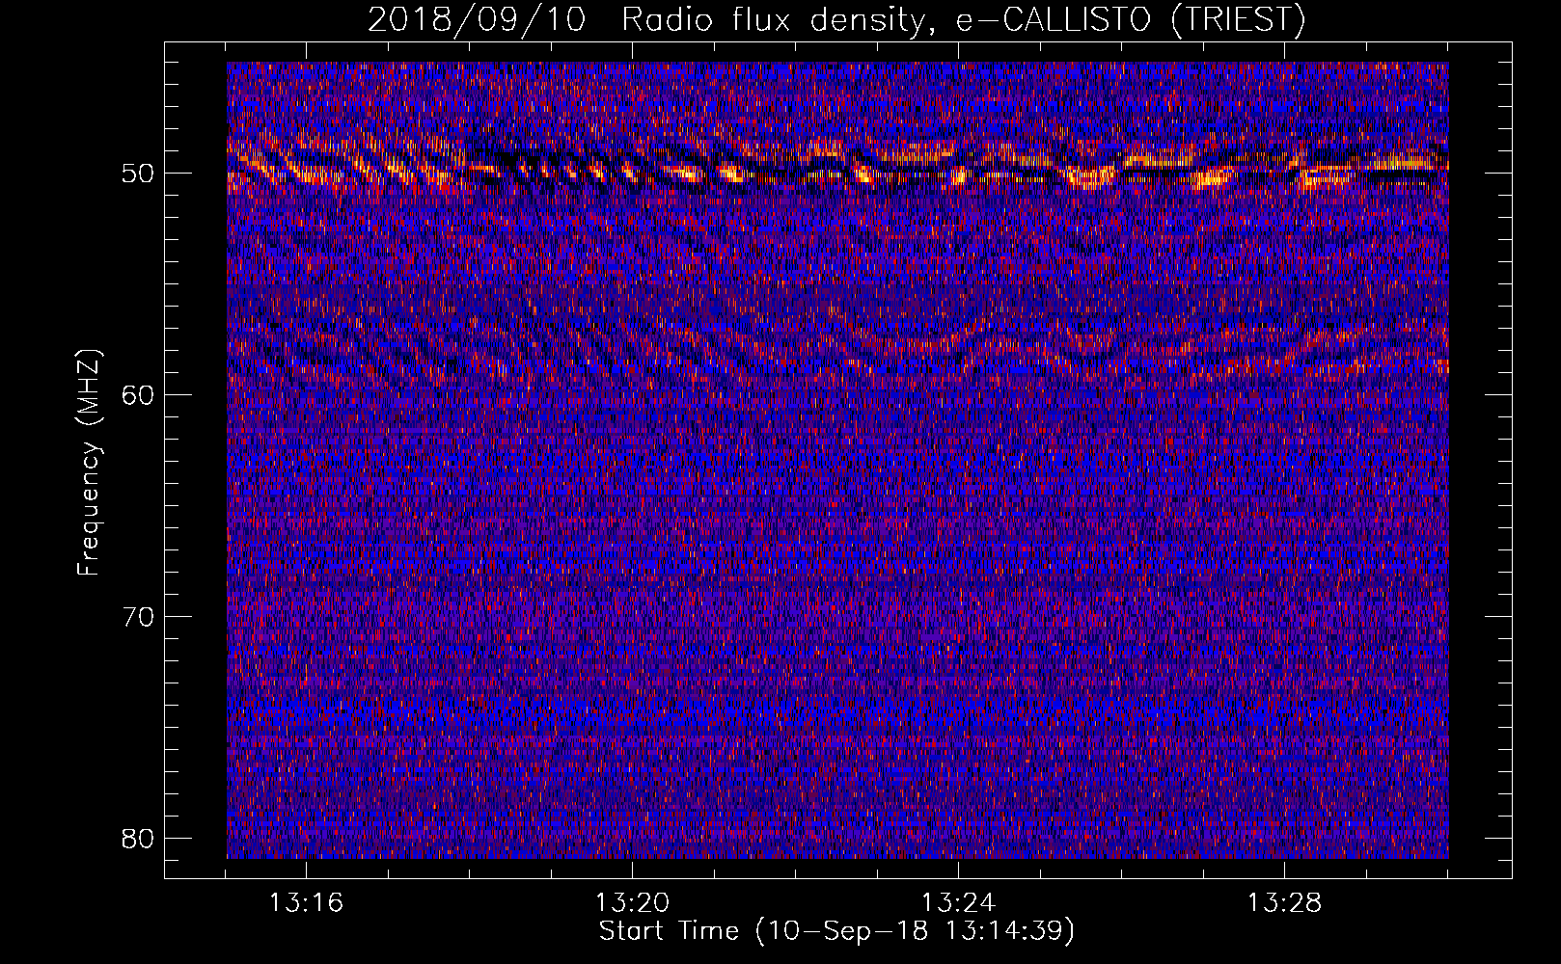This screenshot has height=964, width=1561.
Task: Click the 13:28 time tick label
Action: point(1284,903)
